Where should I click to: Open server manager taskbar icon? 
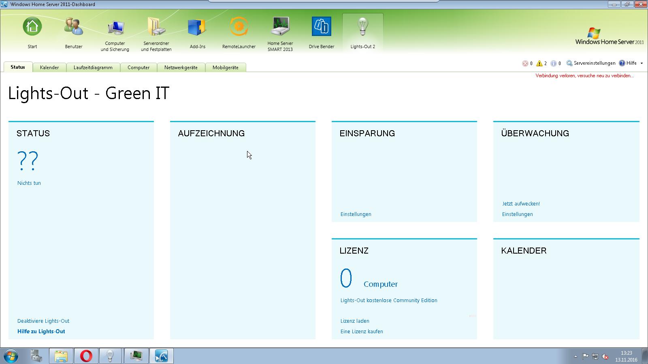[x=36, y=356]
